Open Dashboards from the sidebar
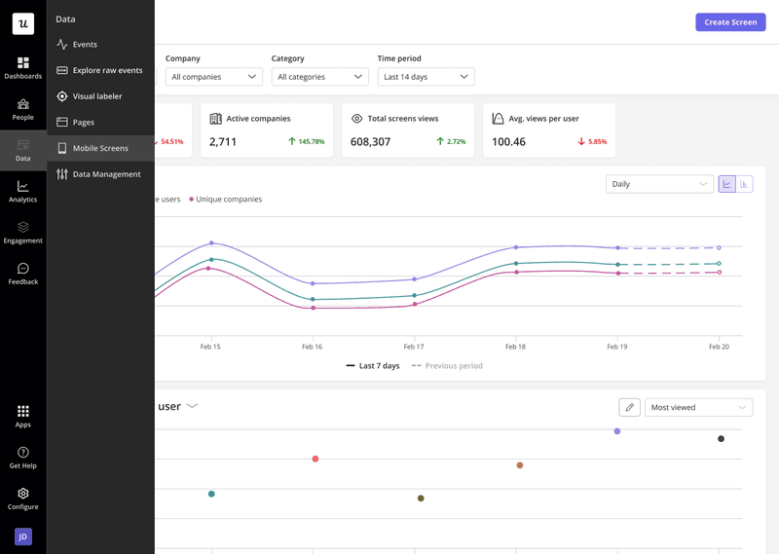The height and width of the screenshot is (554, 779). 23,68
